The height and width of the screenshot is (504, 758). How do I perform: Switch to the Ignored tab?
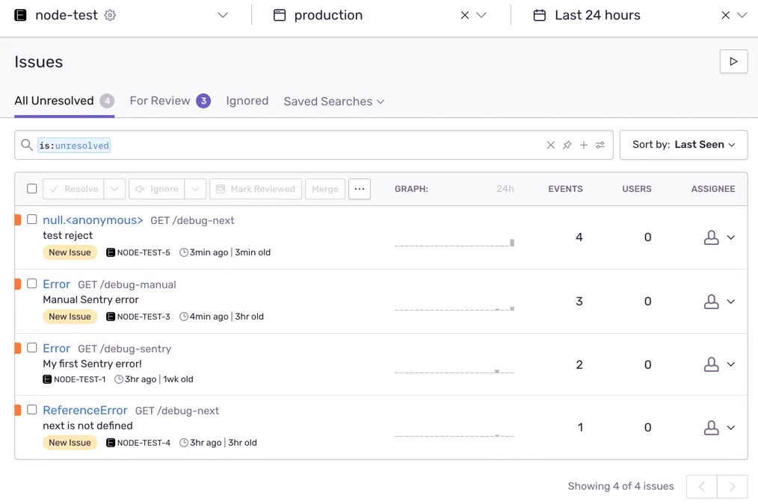point(247,101)
